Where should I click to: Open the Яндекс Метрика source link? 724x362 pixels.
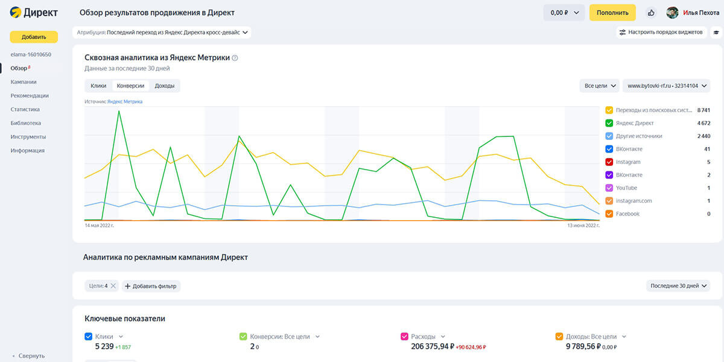point(125,102)
